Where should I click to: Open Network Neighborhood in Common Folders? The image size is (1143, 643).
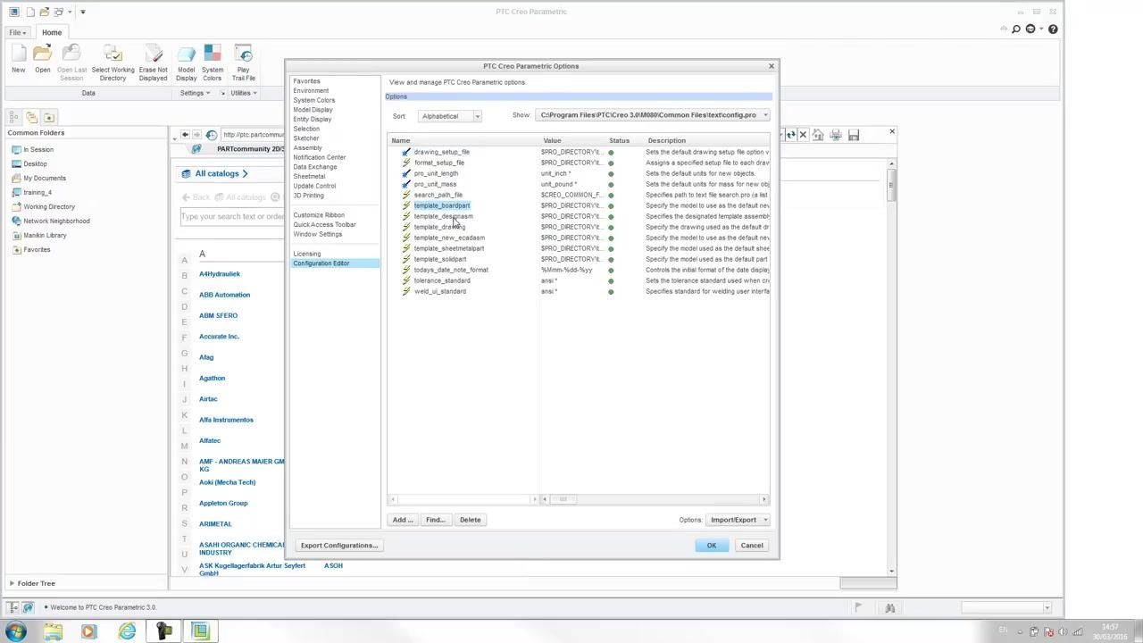click(x=56, y=221)
